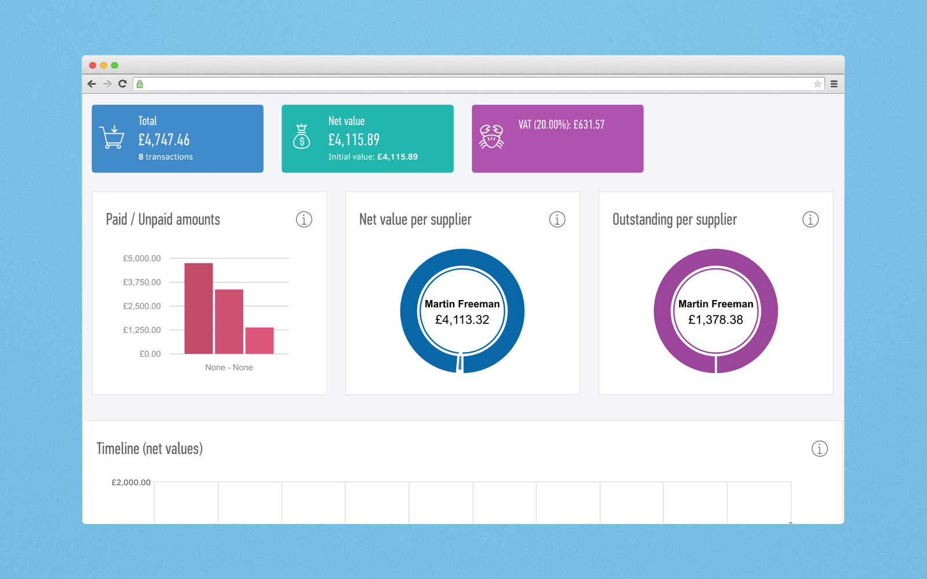Click the 'Initial value: £4,115.89' text
Screen dimensions: 927x579
(x=373, y=157)
